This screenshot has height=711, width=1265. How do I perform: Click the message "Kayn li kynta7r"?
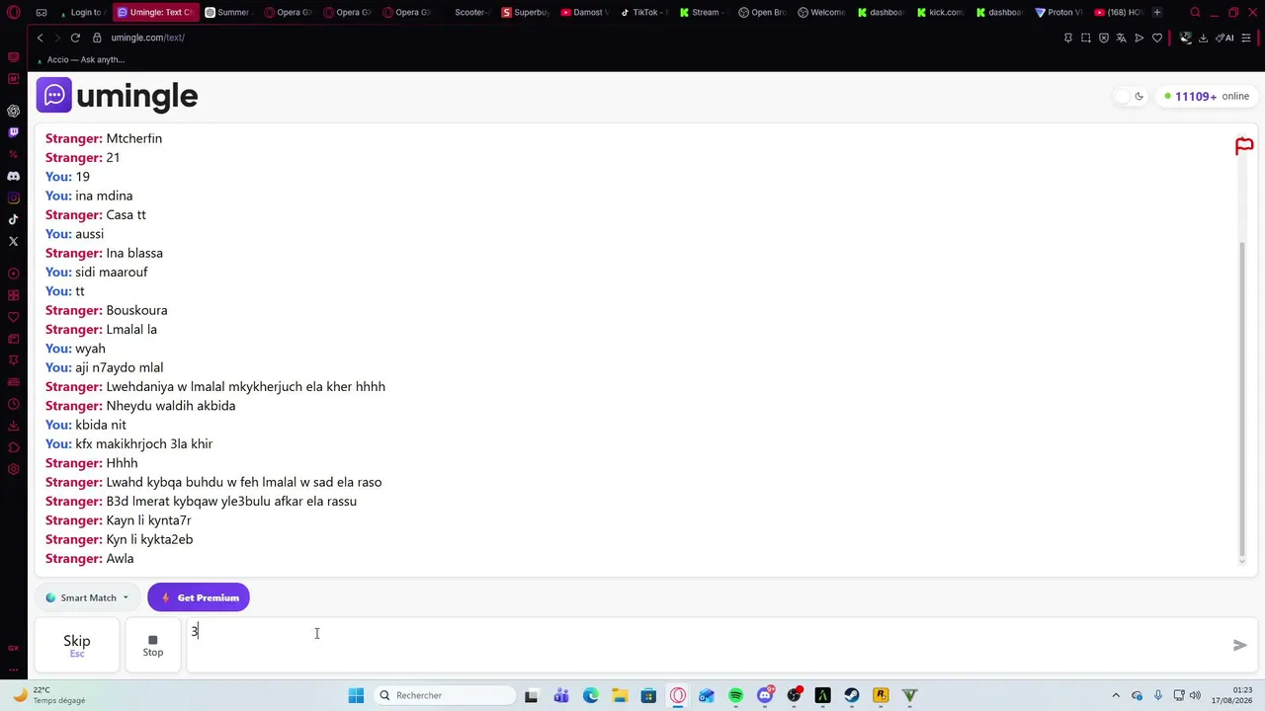(x=148, y=520)
